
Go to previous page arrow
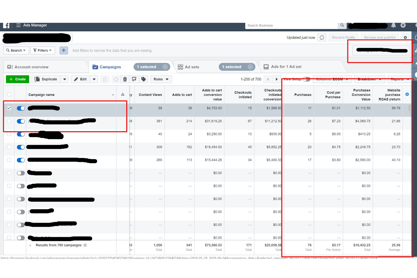click(268, 79)
